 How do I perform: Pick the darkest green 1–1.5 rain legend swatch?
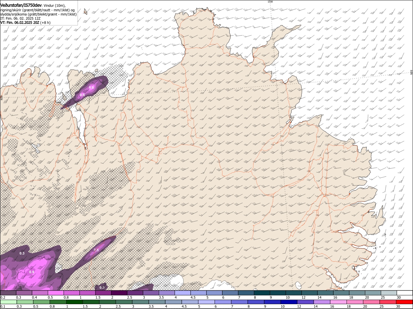click(x=75, y=302)
